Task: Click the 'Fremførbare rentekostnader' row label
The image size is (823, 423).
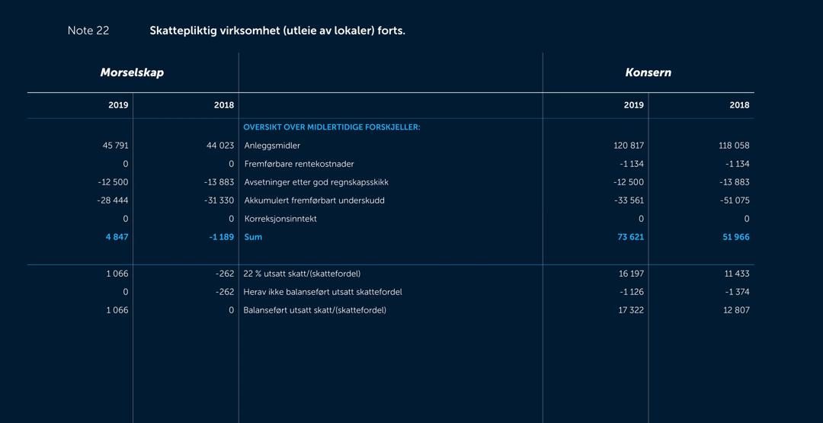Action: [299, 164]
